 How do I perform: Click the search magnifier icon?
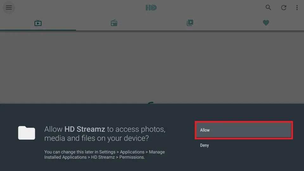click(x=268, y=8)
